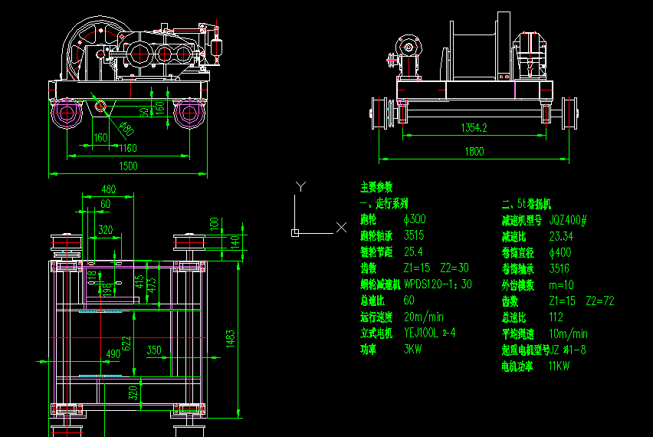
Task: Click the 起重电机型号 label
Action: 526,350
